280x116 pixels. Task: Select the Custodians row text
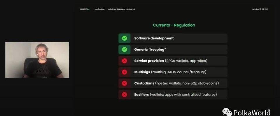tap(176, 84)
